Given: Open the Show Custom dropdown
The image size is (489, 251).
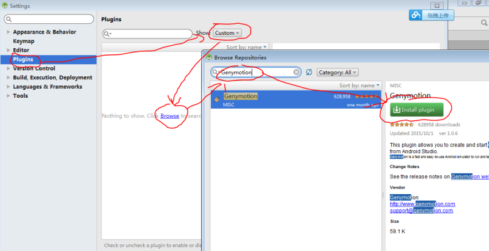Looking at the screenshot, I should pos(227,33).
